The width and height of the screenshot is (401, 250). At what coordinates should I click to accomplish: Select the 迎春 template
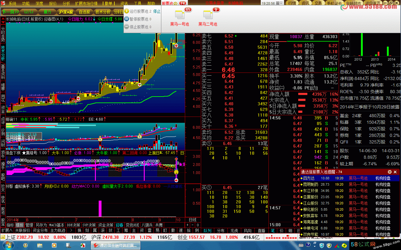119,225
